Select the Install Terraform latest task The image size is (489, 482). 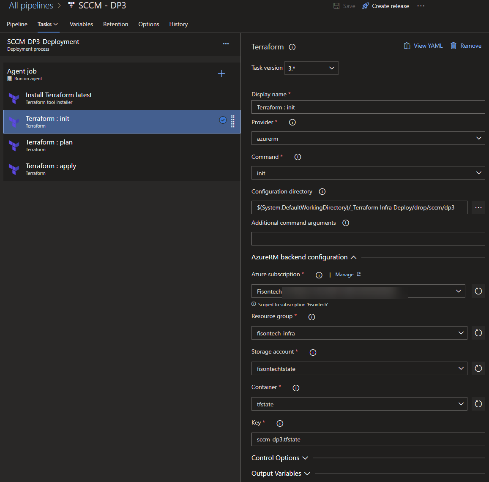pos(122,98)
